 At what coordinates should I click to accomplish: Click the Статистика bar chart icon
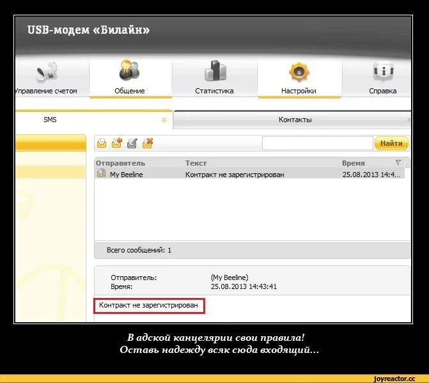click(x=215, y=71)
